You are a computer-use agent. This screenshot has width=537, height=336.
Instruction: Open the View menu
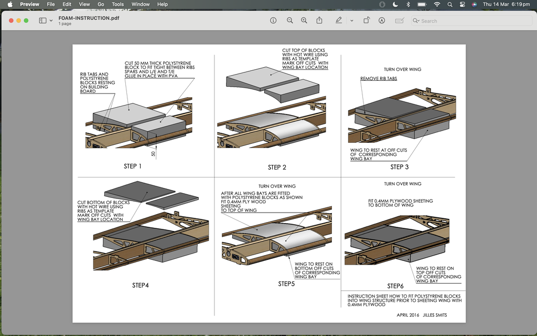coord(84,4)
